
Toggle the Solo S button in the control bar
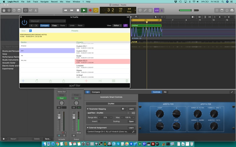[x=150, y=10]
